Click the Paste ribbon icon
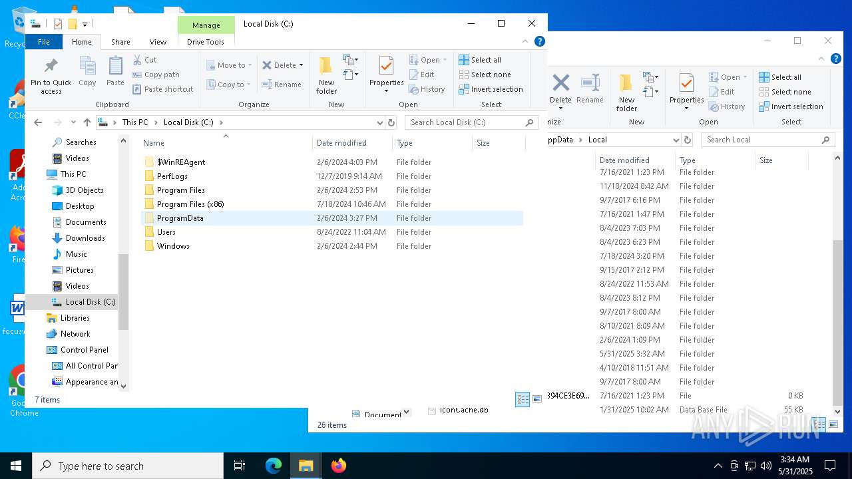Image resolution: width=852 pixels, height=479 pixels. 115,72
